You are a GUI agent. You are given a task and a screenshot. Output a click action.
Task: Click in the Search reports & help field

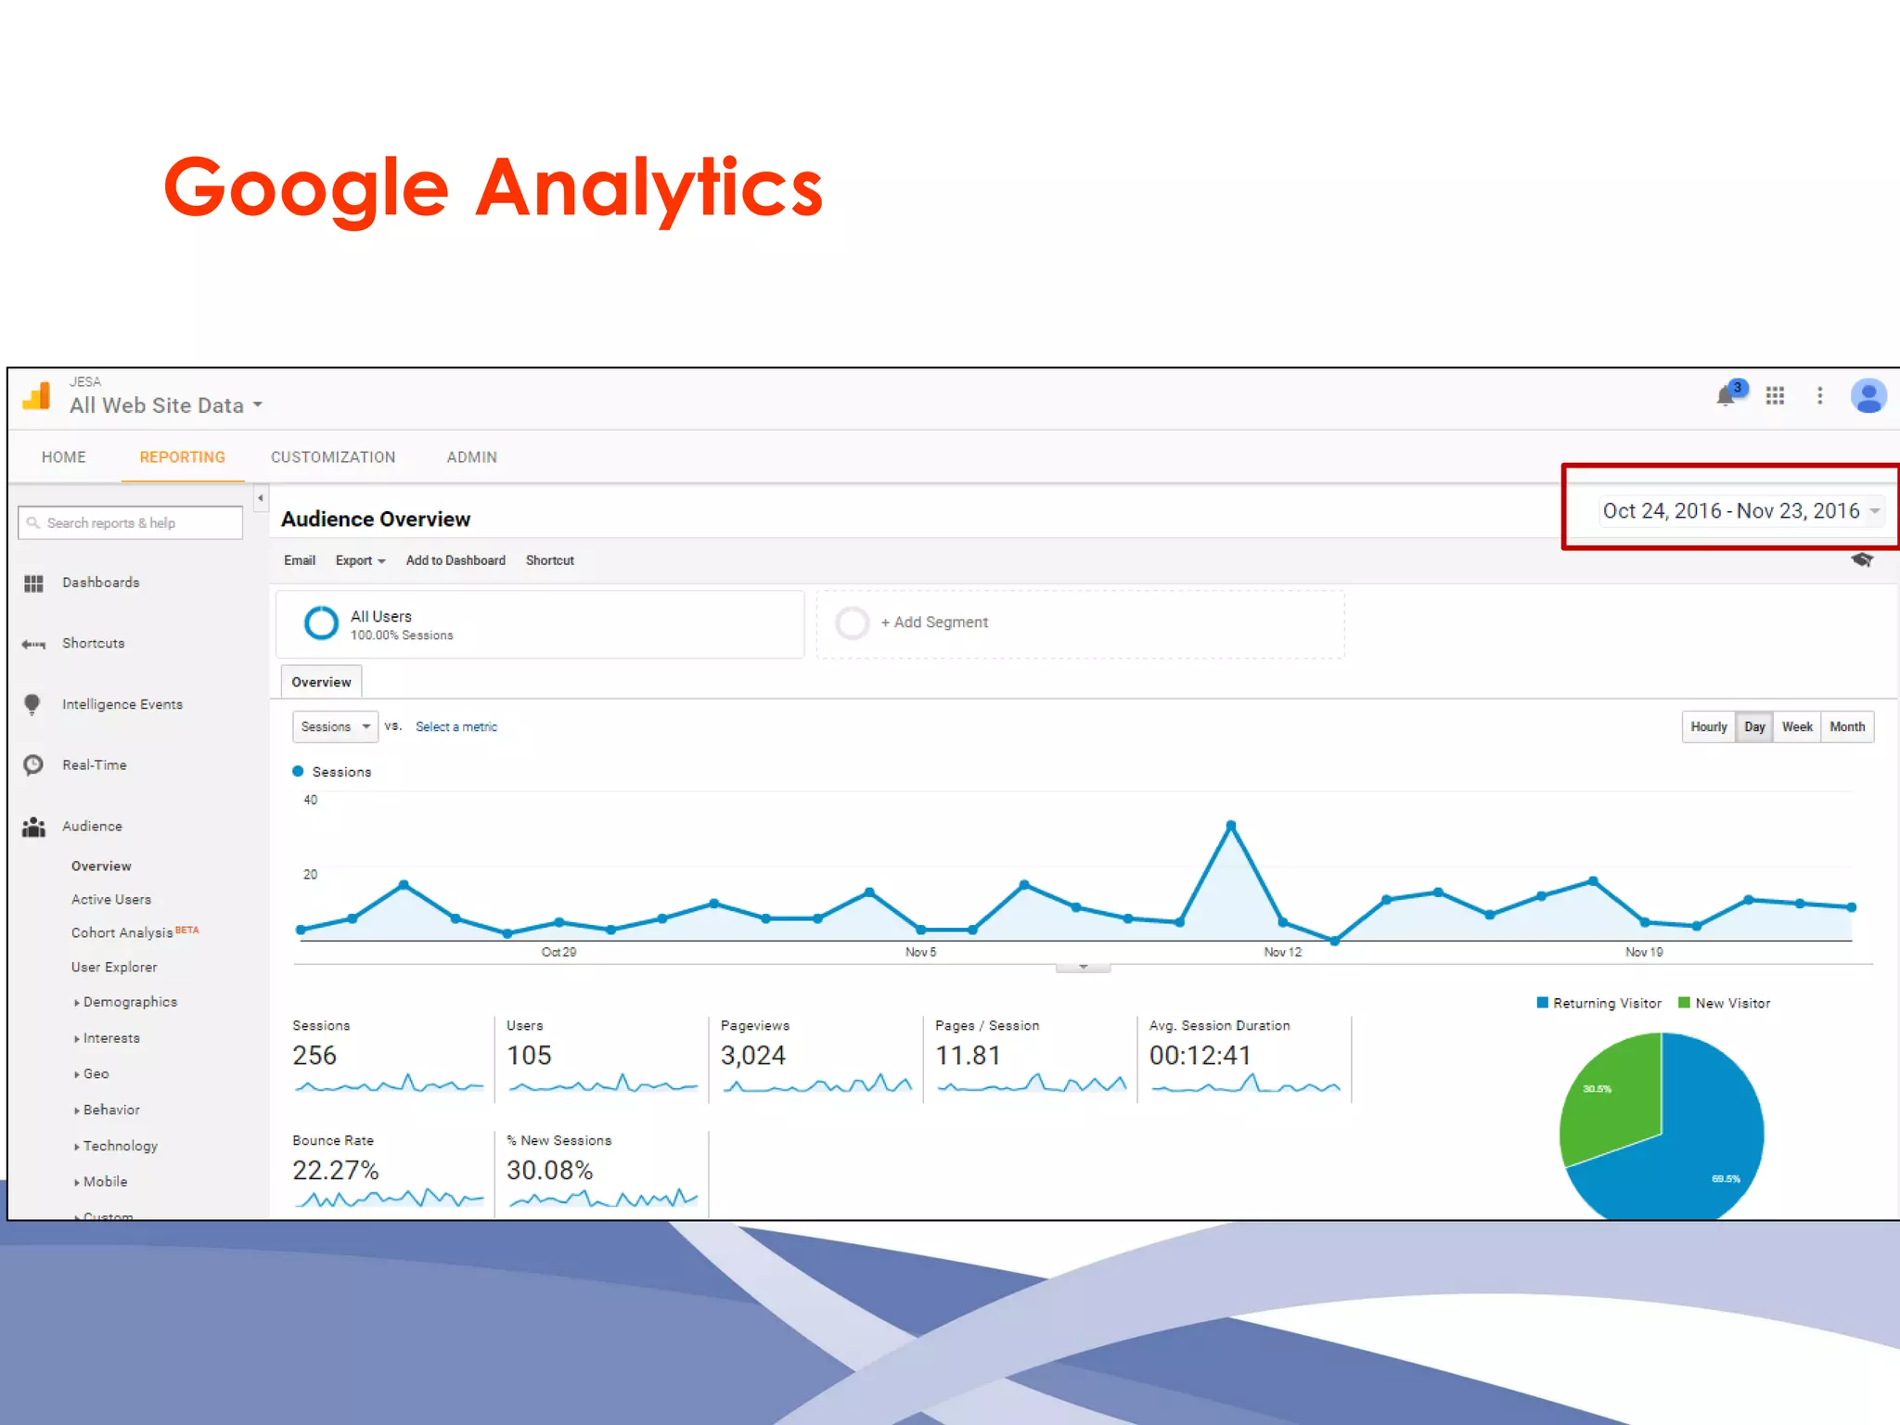(130, 522)
